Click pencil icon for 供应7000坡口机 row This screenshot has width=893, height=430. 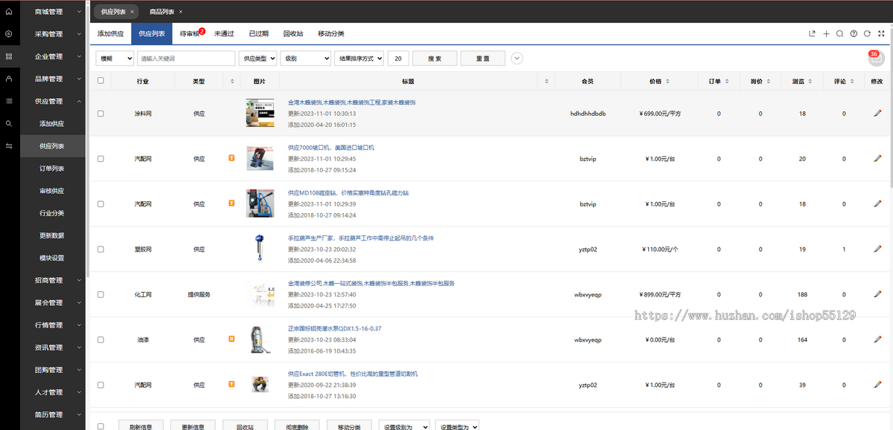coord(877,158)
